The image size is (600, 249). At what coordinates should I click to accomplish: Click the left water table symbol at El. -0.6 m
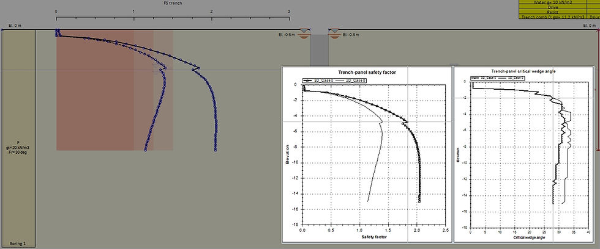pos(304,34)
